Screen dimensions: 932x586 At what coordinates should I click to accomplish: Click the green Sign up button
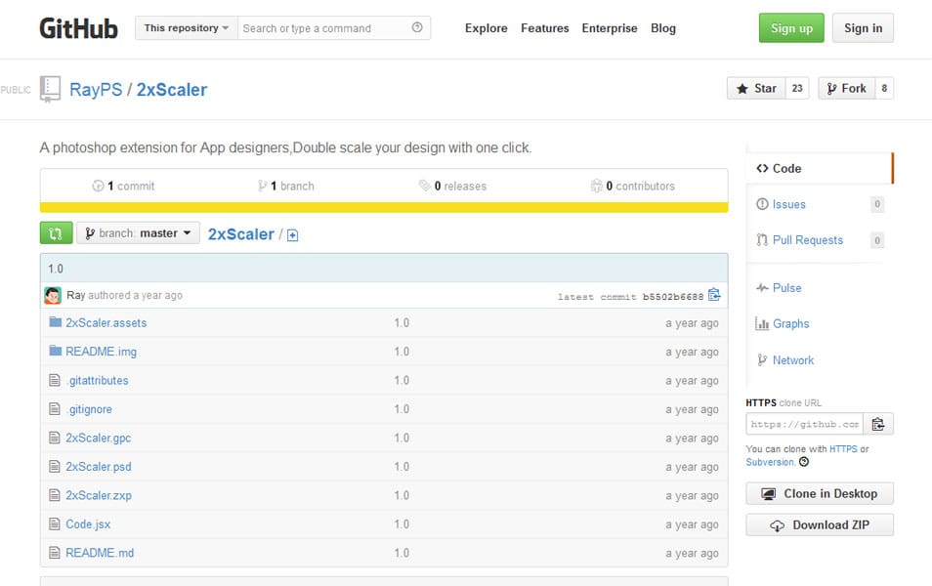(791, 28)
